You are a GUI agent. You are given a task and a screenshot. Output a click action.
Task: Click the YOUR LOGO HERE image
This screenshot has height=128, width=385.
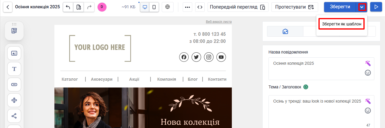click(100, 48)
